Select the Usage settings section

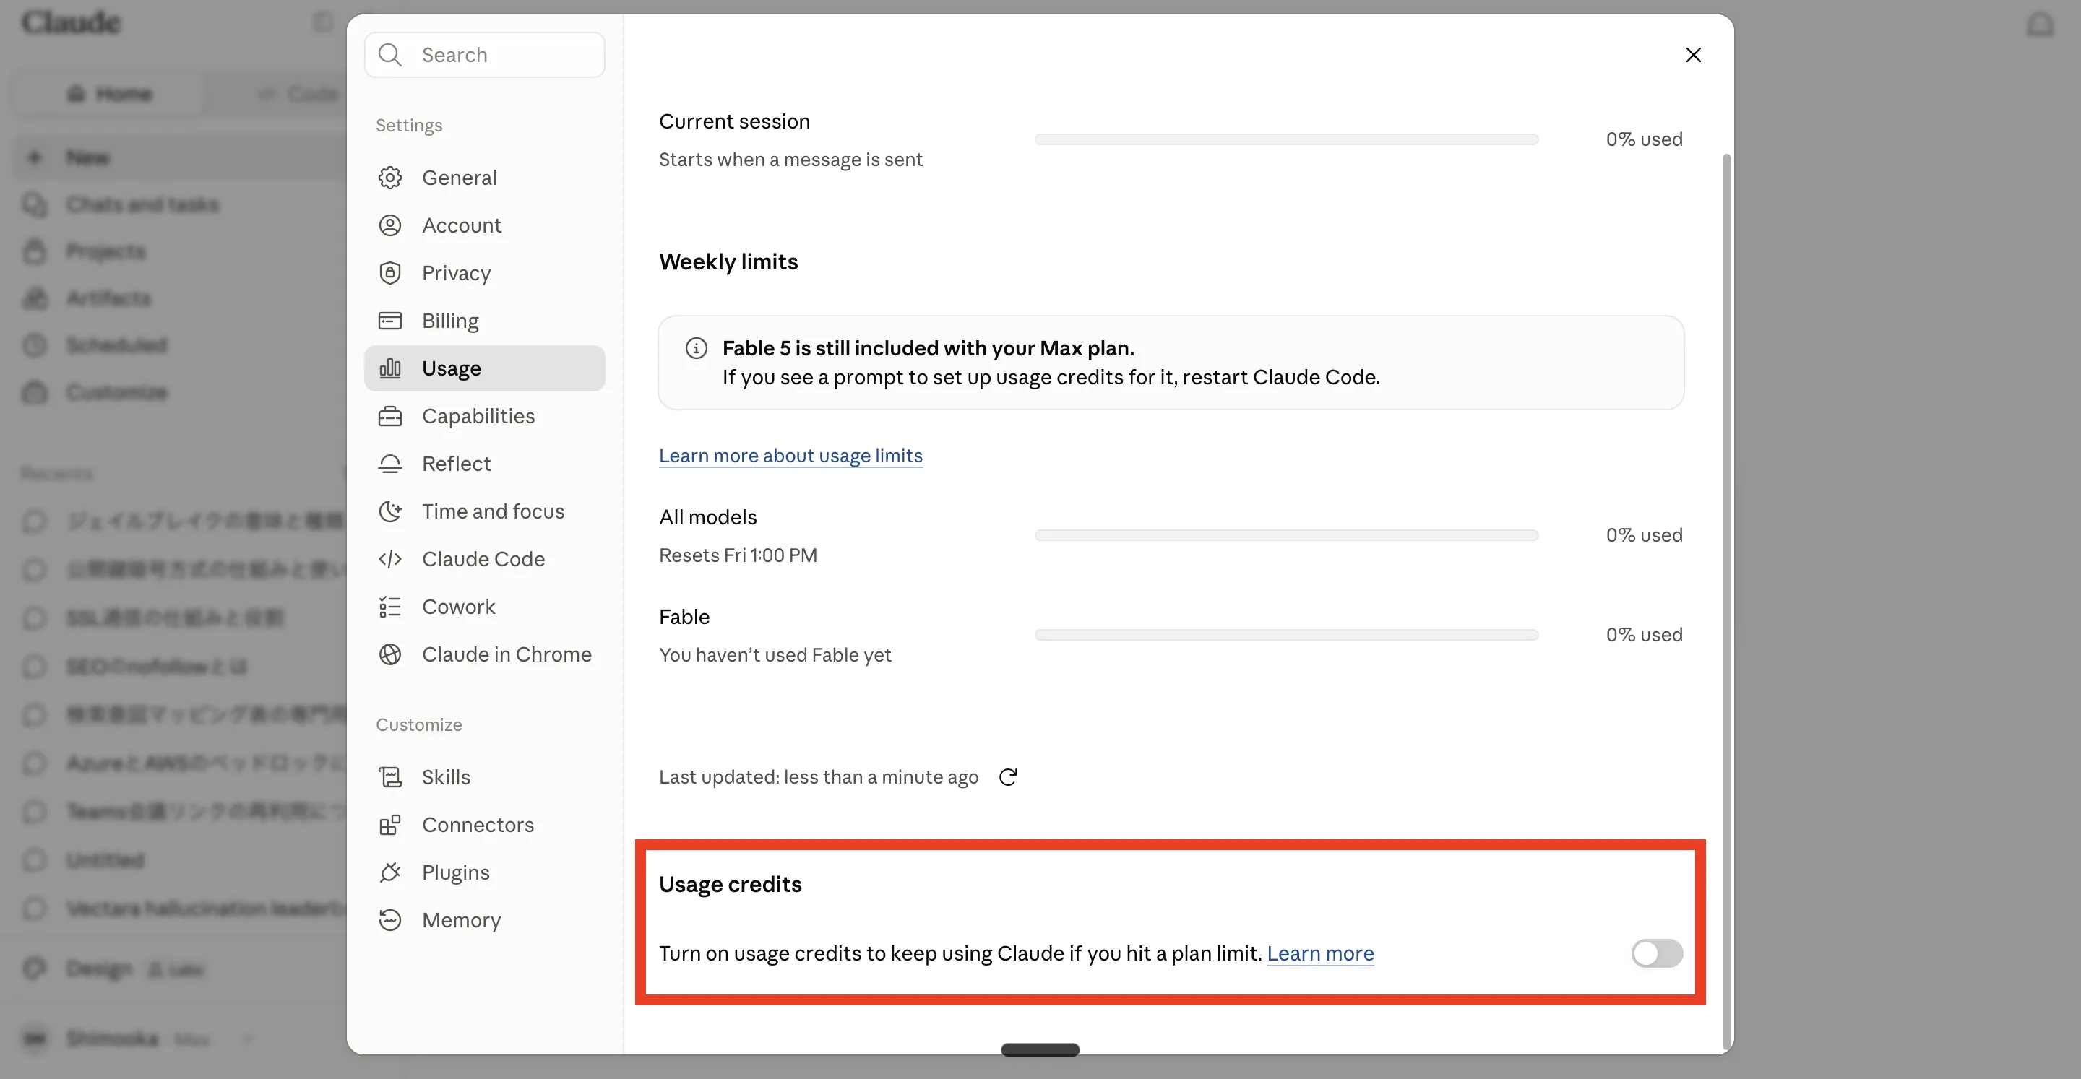coord(485,368)
